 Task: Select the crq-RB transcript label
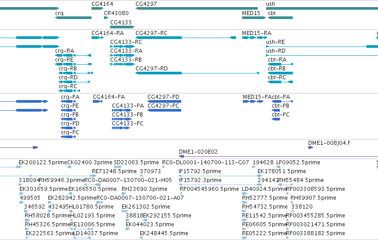[x=68, y=69]
